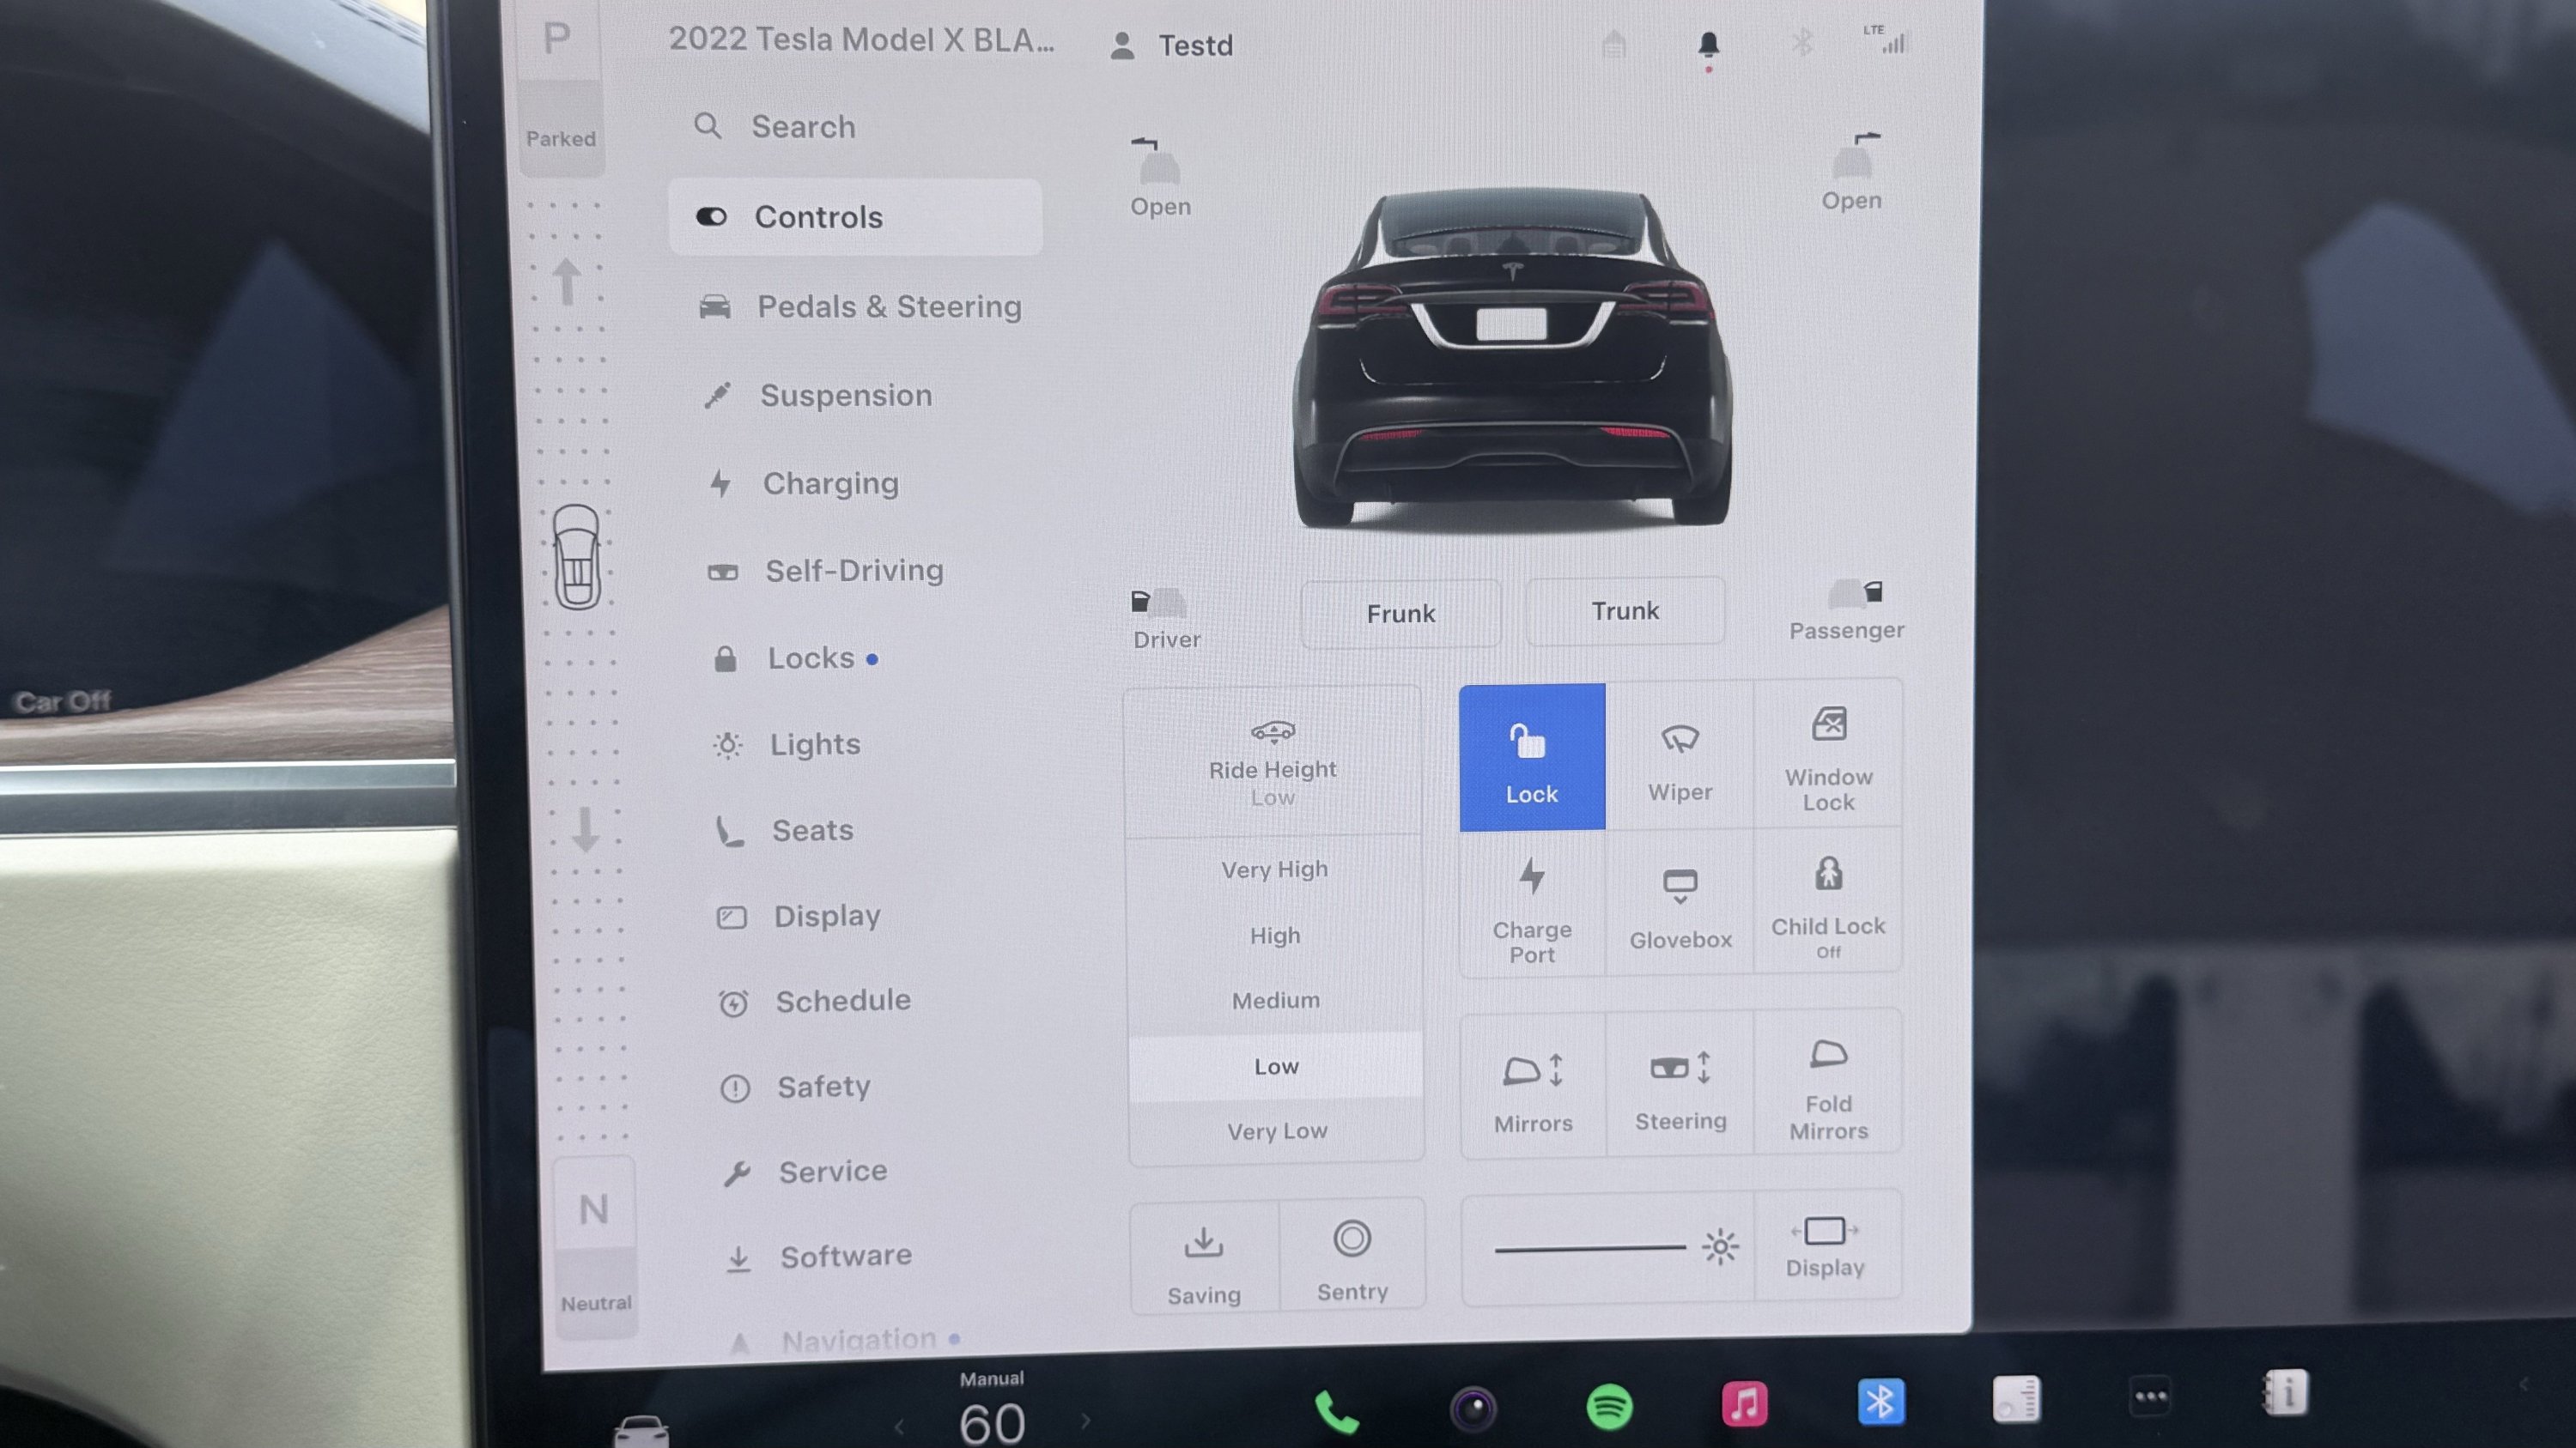Toggle Fold Mirrors

(x=1829, y=1083)
